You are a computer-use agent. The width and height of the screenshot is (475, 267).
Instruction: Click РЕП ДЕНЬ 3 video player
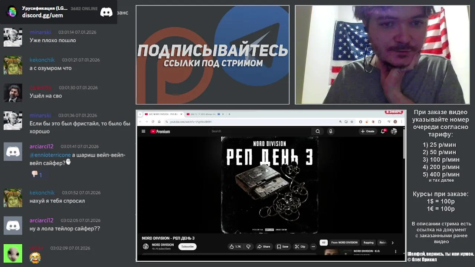pyautogui.click(x=270, y=185)
